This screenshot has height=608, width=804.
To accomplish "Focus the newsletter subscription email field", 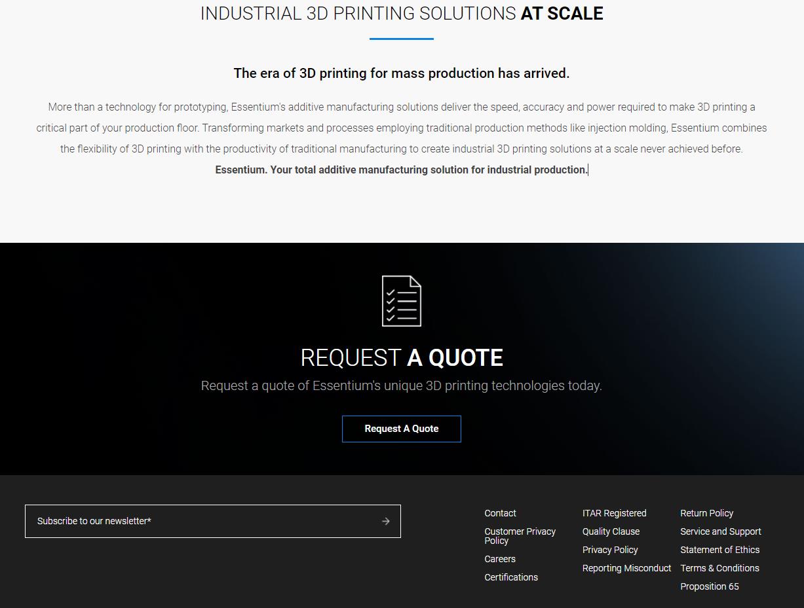I will coord(197,521).
